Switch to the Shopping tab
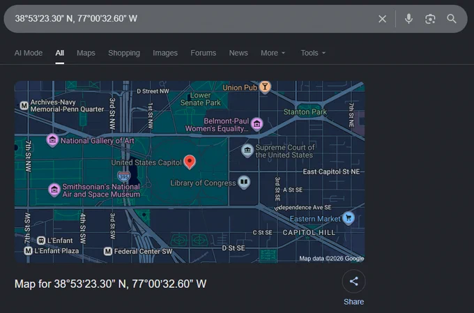Screen dimensions: 474x313 point(124,53)
